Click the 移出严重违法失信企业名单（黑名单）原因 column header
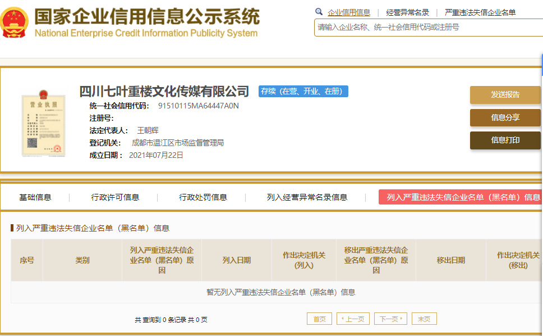 click(x=376, y=260)
